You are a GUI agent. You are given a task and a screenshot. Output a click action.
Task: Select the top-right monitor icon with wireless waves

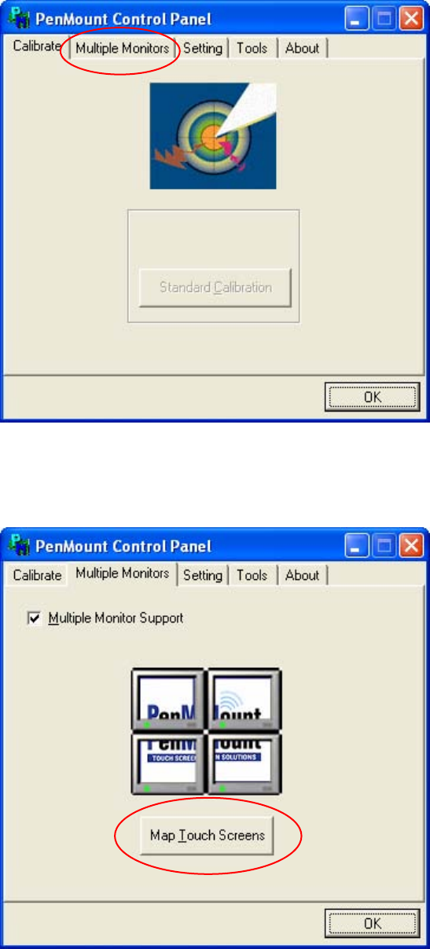244,700
